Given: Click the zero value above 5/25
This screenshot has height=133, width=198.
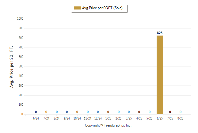Looking at the screenshot, I should [150, 112].
